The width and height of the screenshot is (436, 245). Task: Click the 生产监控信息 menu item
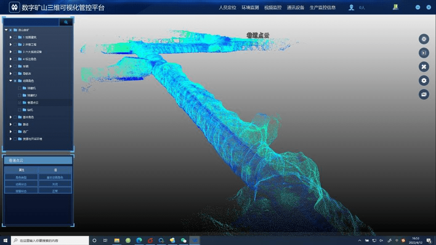322,8
